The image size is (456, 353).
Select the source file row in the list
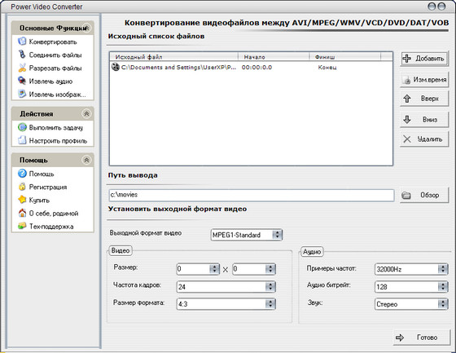tap(252, 68)
